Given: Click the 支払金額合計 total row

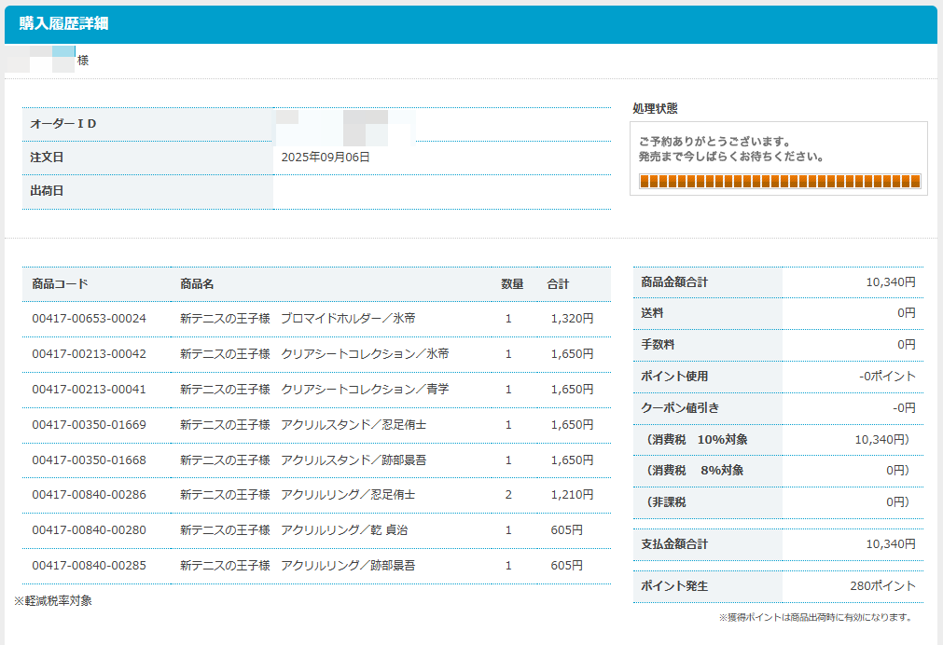Looking at the screenshot, I should 778,544.
